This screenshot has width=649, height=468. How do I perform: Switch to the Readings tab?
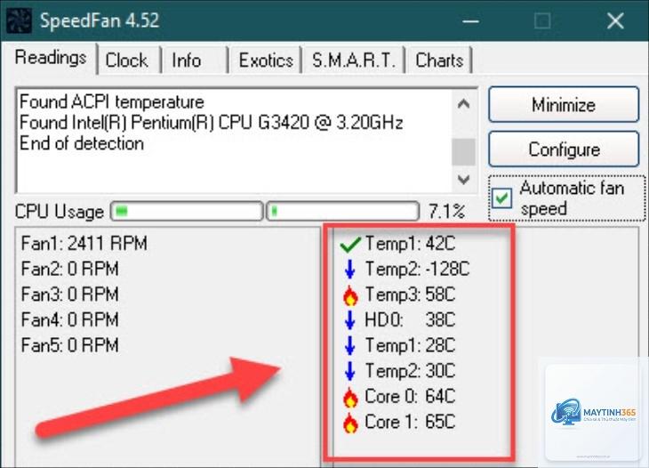[x=51, y=58]
